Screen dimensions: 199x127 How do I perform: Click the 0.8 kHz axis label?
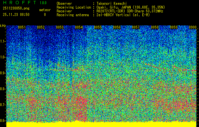point(3,89)
